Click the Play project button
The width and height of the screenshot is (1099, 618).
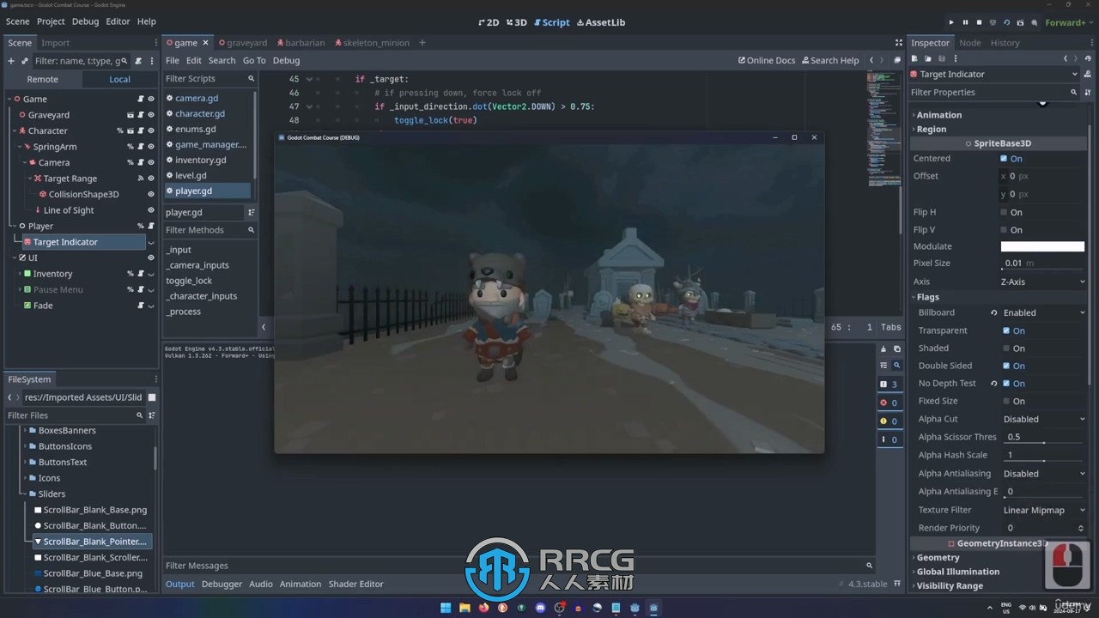(x=950, y=22)
